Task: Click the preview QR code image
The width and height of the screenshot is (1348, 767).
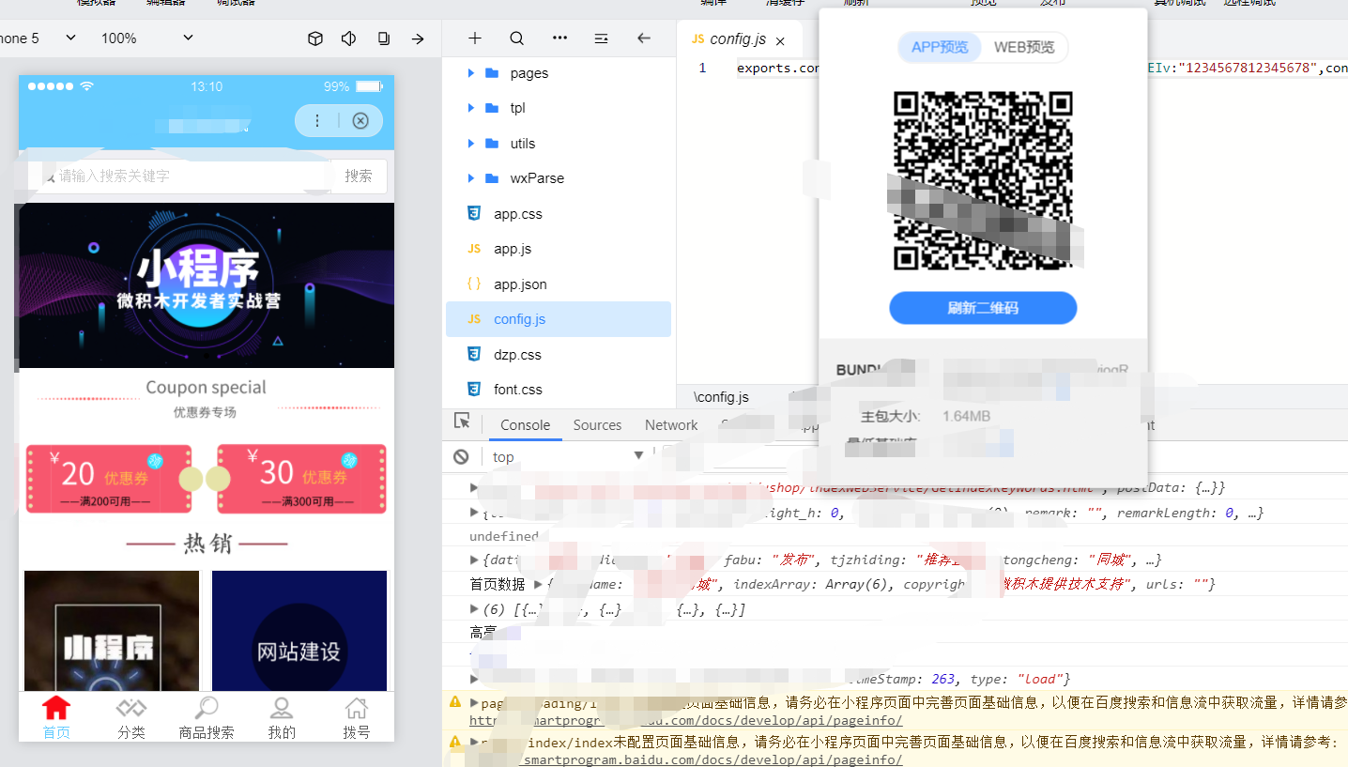Action: click(983, 179)
